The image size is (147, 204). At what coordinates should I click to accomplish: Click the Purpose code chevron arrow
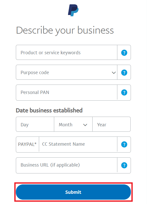tap(114, 73)
